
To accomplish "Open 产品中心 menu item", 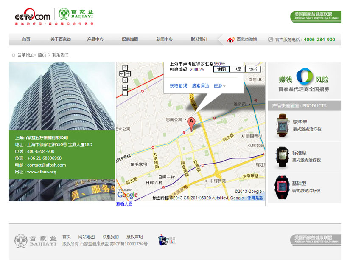I will click(95, 40).
